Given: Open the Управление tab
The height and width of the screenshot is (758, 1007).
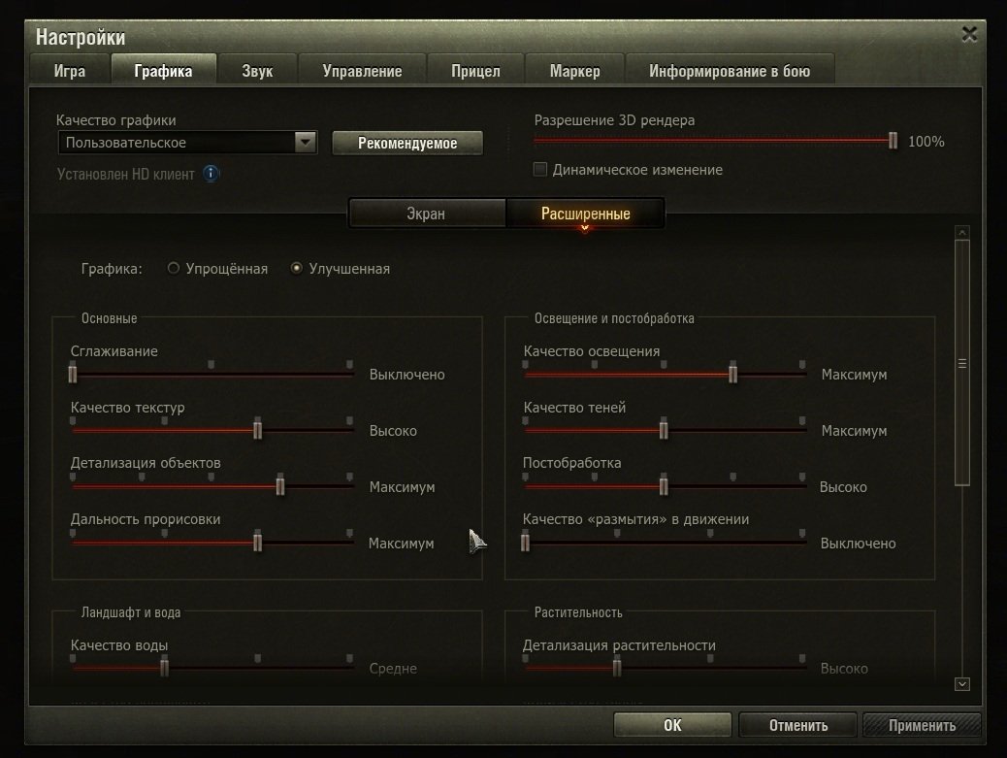Looking at the screenshot, I should (x=362, y=71).
